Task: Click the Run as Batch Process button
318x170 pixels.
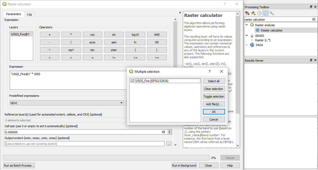Action: click(19, 165)
